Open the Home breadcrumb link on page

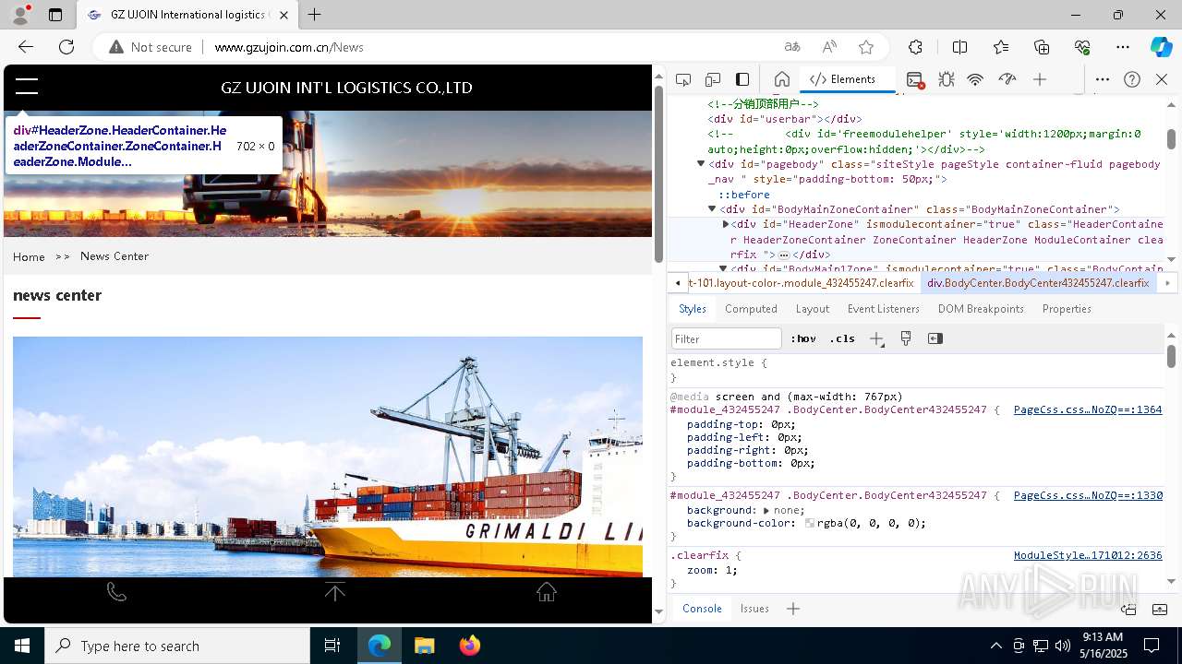pos(29,256)
